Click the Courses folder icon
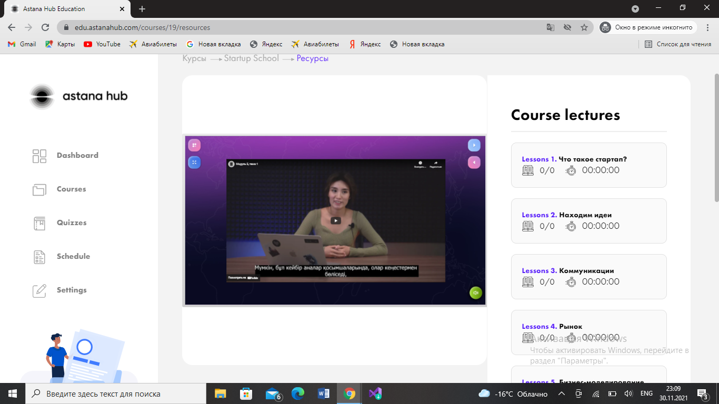 click(x=39, y=189)
